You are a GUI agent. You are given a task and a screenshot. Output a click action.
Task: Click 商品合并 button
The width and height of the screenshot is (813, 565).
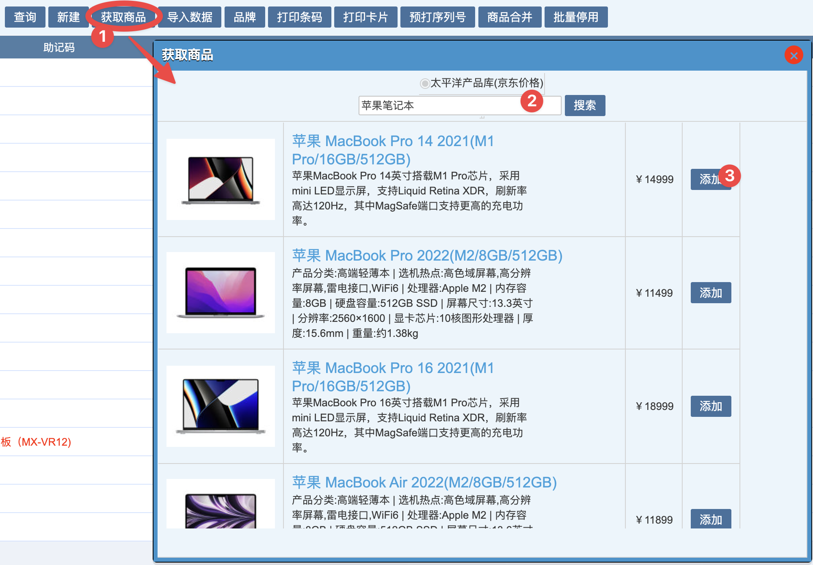[510, 17]
